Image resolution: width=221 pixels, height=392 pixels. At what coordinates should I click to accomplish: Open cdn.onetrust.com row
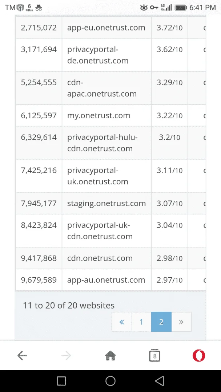(110, 258)
